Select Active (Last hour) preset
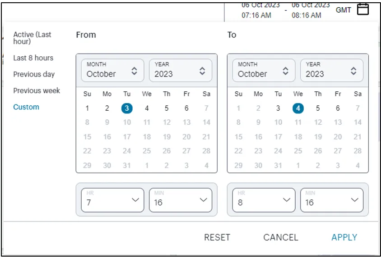Image resolution: width=381 pixels, height=257 pixels. point(32,38)
